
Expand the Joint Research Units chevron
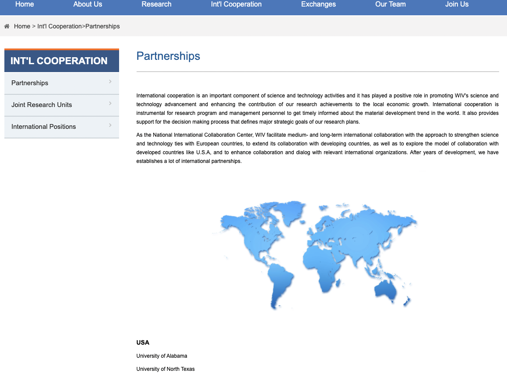click(110, 104)
